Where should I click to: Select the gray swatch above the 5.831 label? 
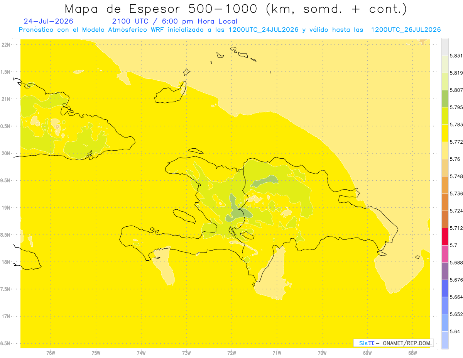445,47
